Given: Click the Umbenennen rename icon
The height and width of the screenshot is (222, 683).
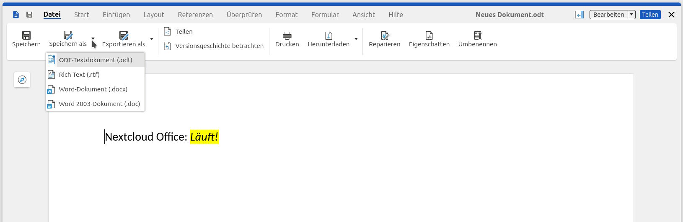Looking at the screenshot, I should tap(477, 36).
